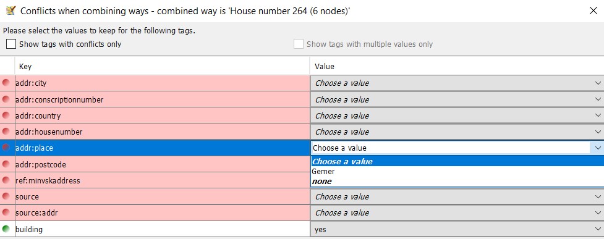Screen dimensions: 604x239
Task: Close the conflicts dialog window
Action: click(x=593, y=10)
